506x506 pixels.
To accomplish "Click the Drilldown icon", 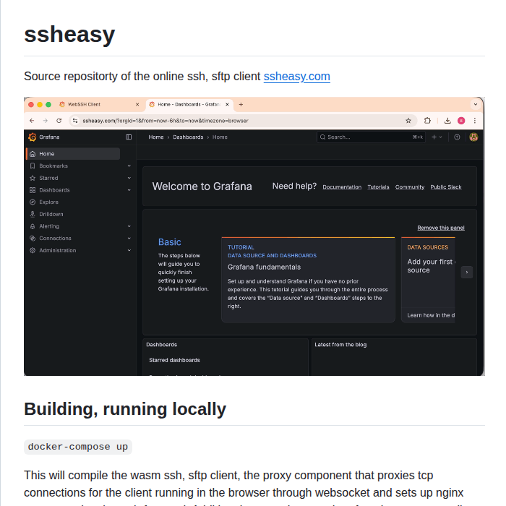I will pos(33,214).
